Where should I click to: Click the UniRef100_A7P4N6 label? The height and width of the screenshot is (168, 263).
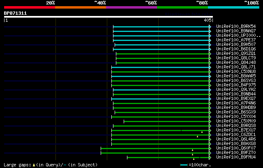(236, 103)
